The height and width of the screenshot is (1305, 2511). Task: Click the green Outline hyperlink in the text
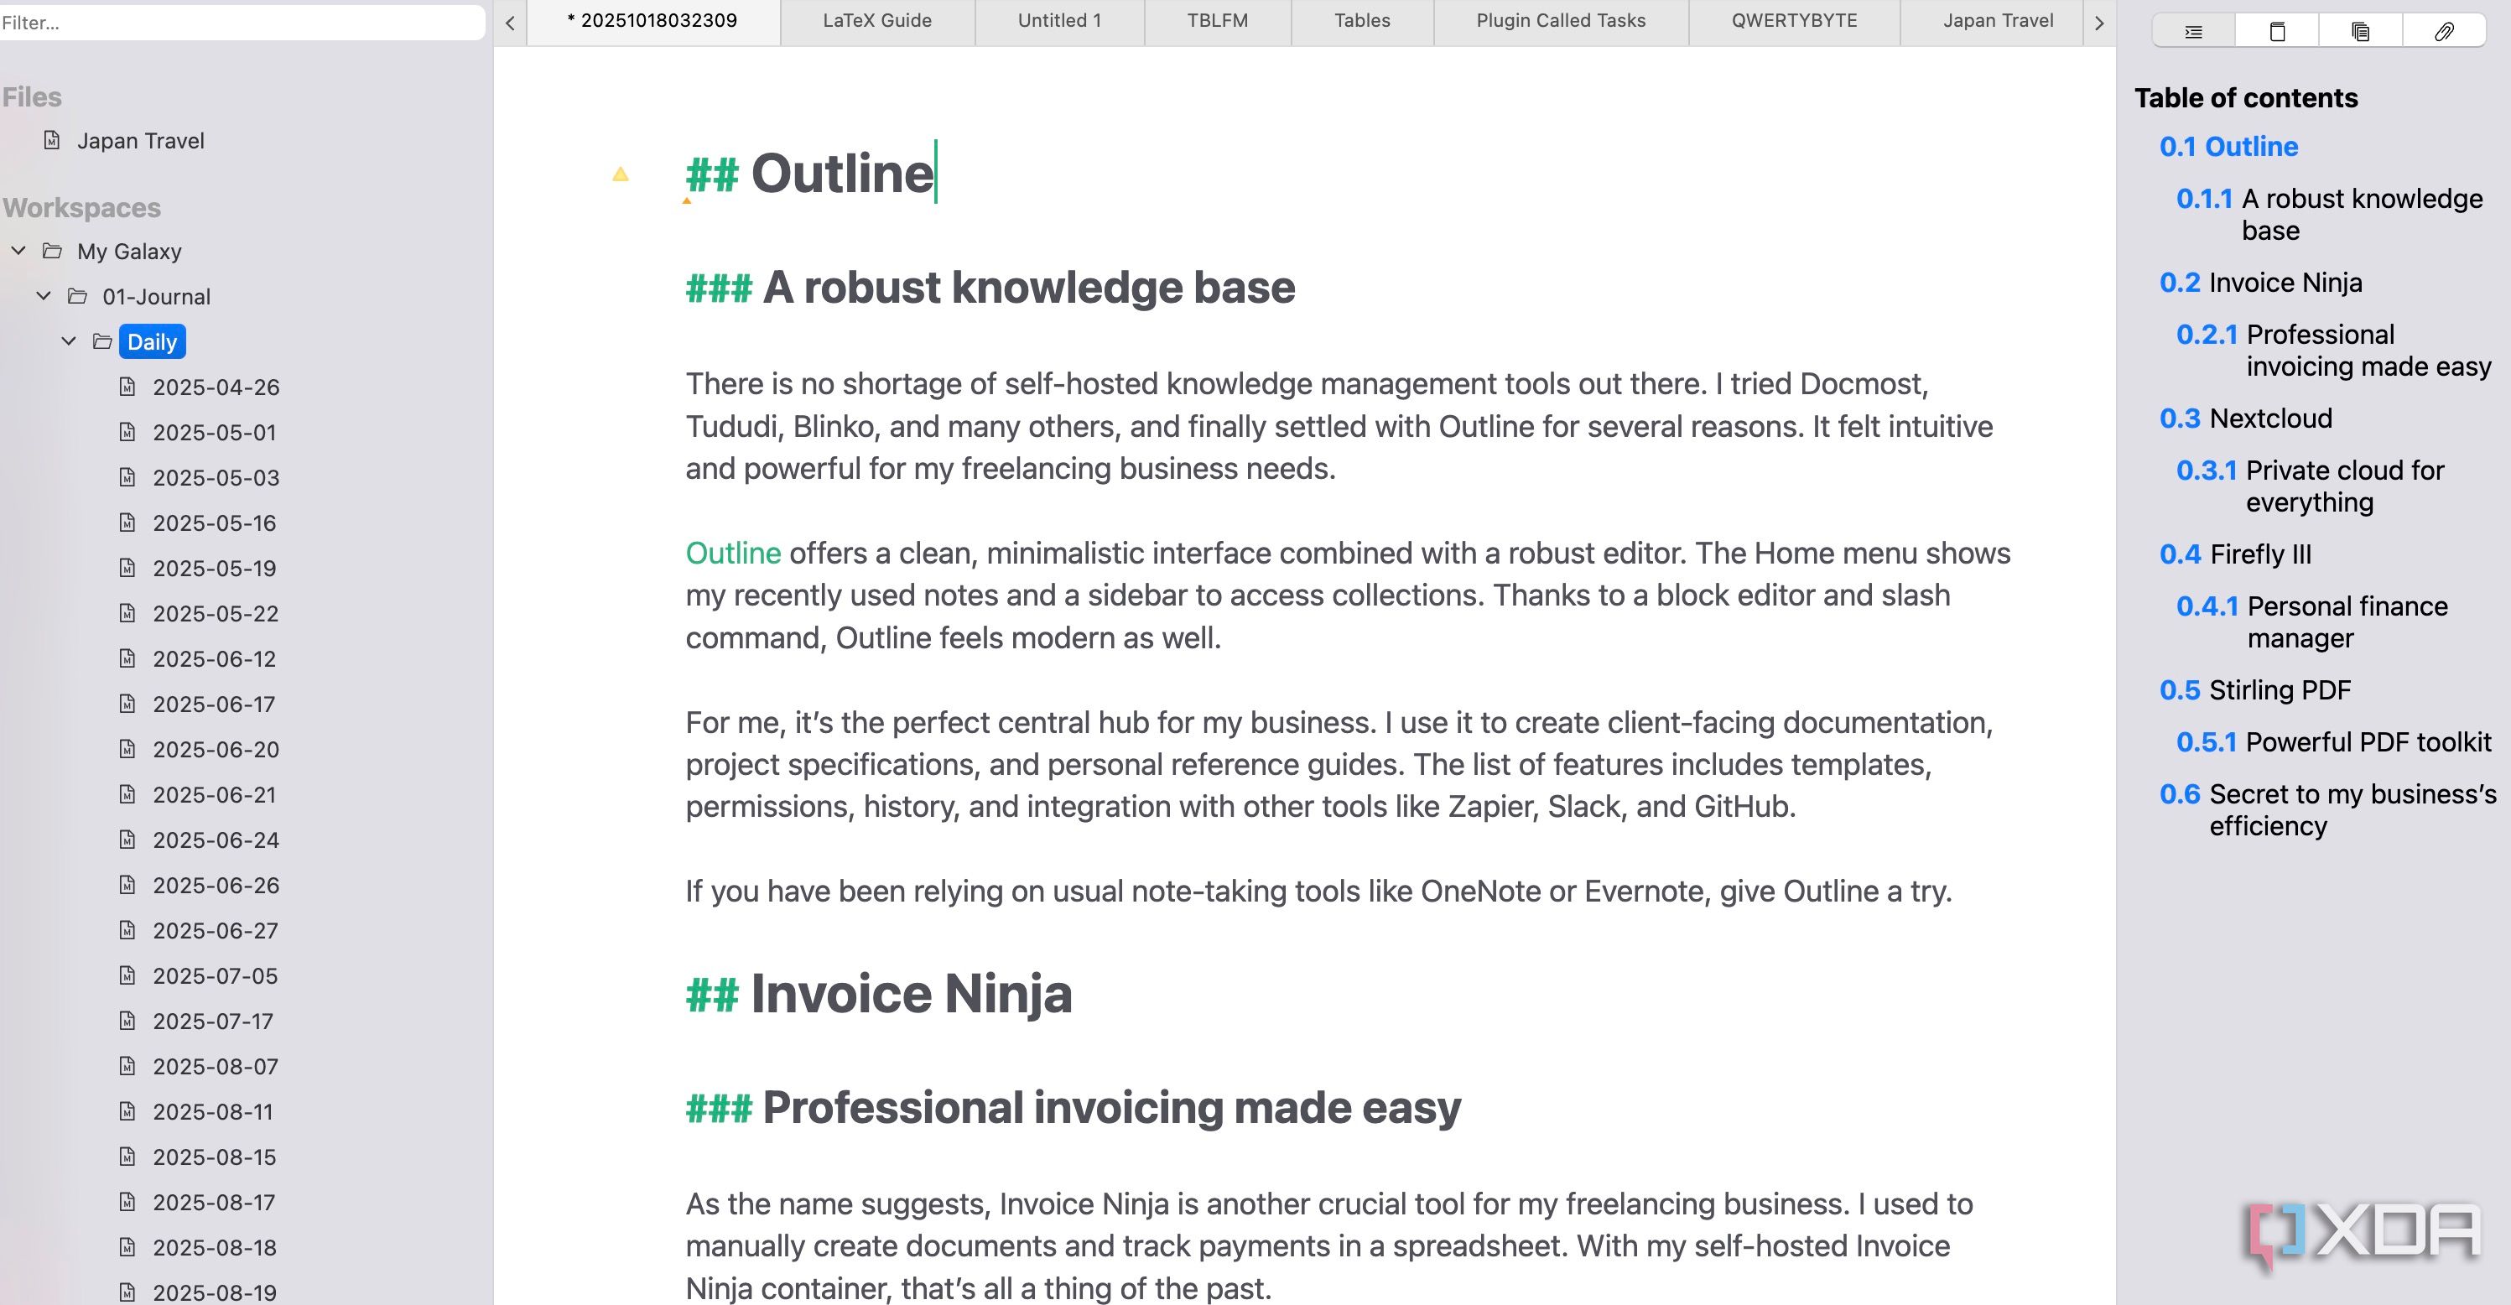[x=733, y=553]
